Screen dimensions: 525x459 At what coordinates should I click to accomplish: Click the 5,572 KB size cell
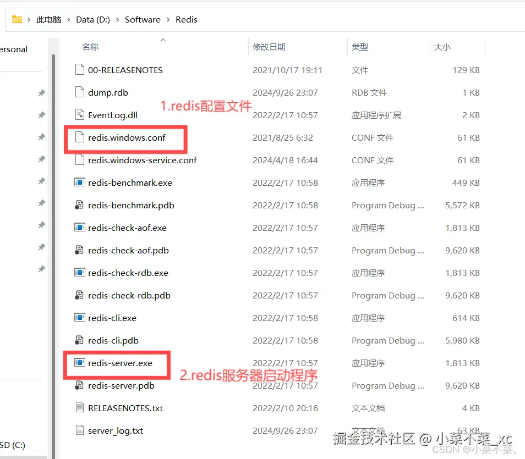[462, 205]
